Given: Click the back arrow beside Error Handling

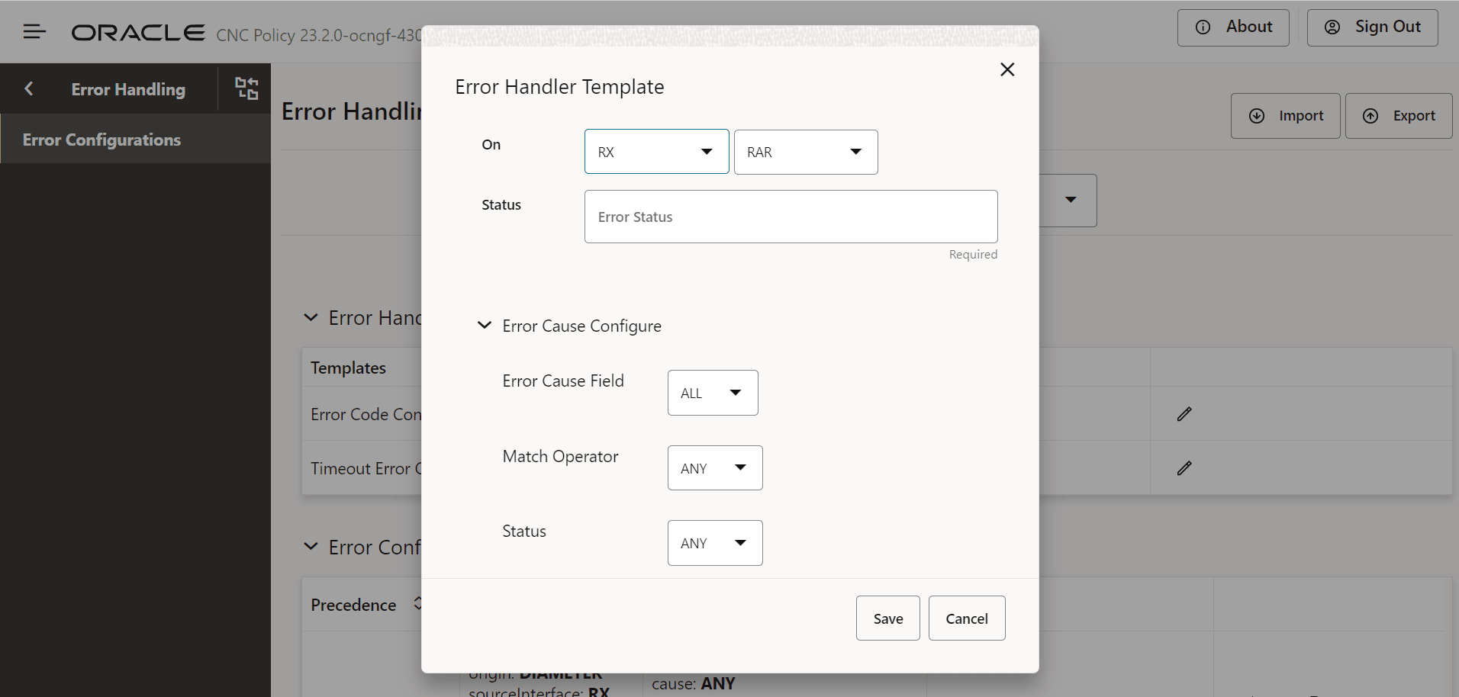Looking at the screenshot, I should coord(28,88).
